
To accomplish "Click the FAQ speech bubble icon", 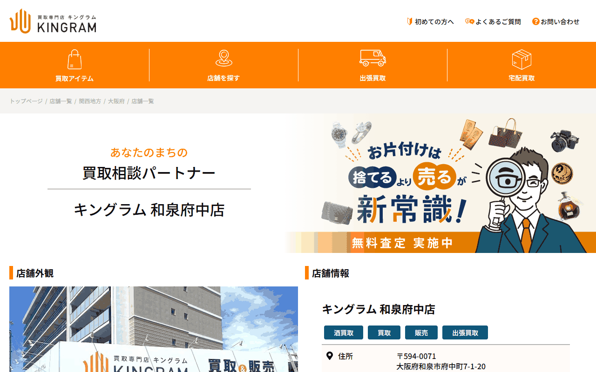I will [469, 21].
